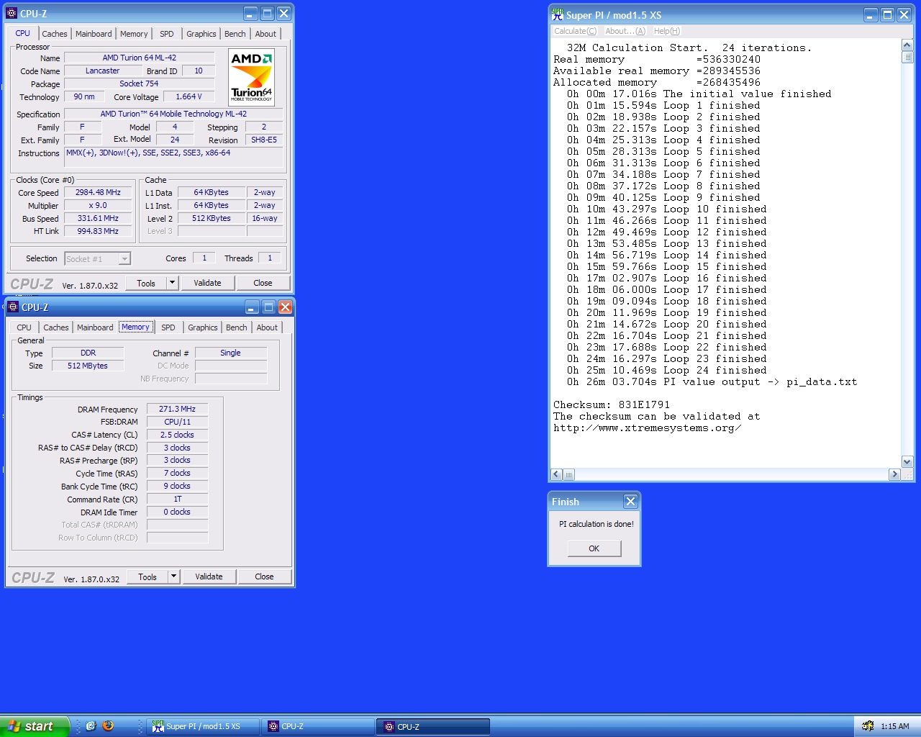Click Validate in top CPU-Z window
The image size is (921, 737).
pos(207,284)
